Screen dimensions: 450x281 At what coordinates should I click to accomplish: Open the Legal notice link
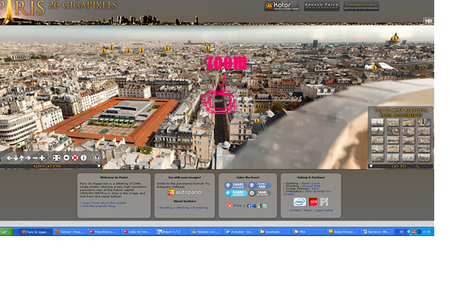(x=324, y=210)
